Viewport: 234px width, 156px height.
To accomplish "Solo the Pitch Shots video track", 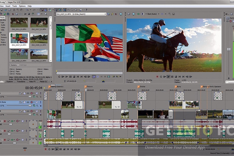I will (x=40, y=102).
